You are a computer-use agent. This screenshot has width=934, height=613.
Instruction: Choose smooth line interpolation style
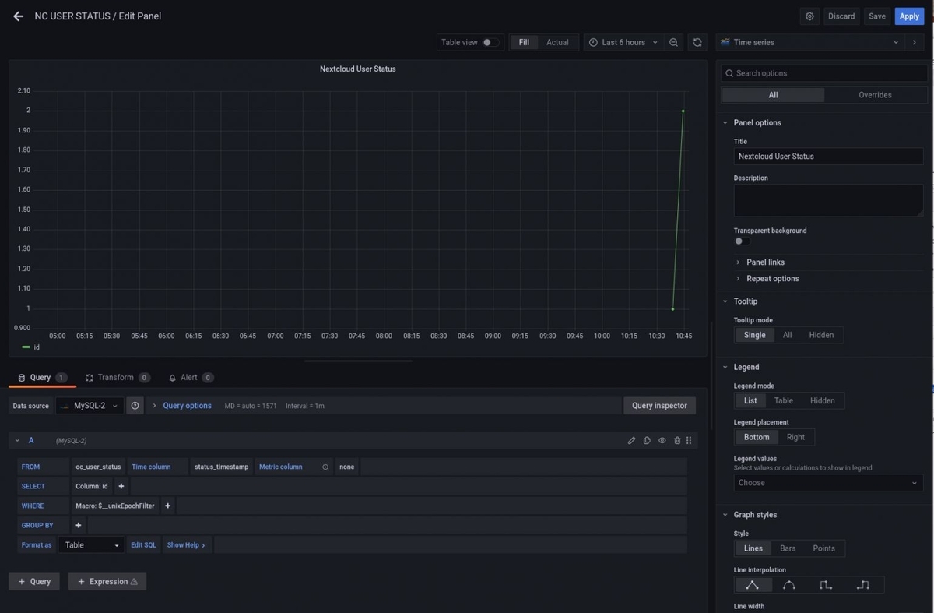[788, 584]
